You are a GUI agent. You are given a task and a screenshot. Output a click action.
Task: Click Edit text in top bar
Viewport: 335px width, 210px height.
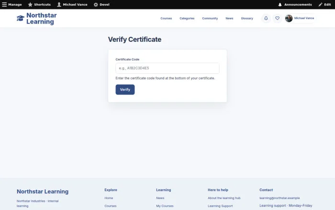point(327,4)
